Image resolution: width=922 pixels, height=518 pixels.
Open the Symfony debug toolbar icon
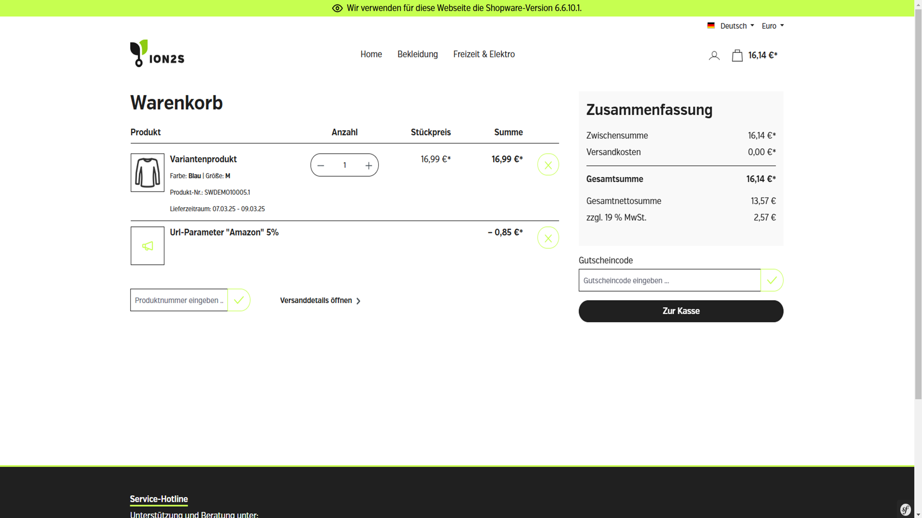(x=905, y=509)
